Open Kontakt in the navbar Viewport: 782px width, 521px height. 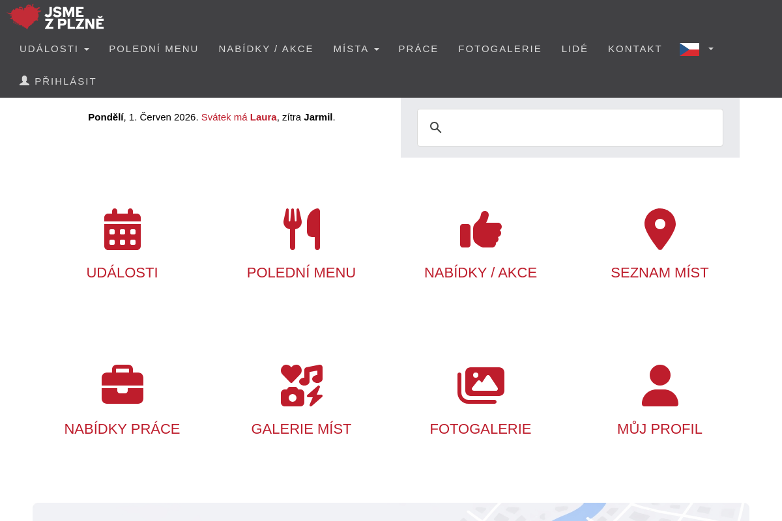(x=635, y=49)
